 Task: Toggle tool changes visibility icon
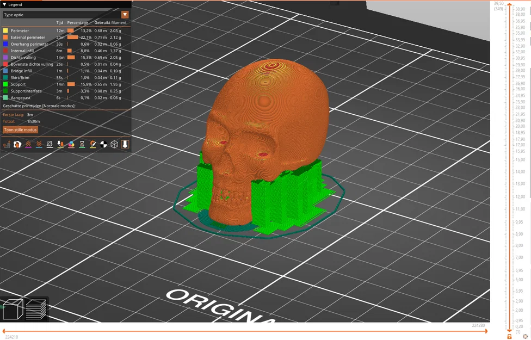click(x=60, y=145)
